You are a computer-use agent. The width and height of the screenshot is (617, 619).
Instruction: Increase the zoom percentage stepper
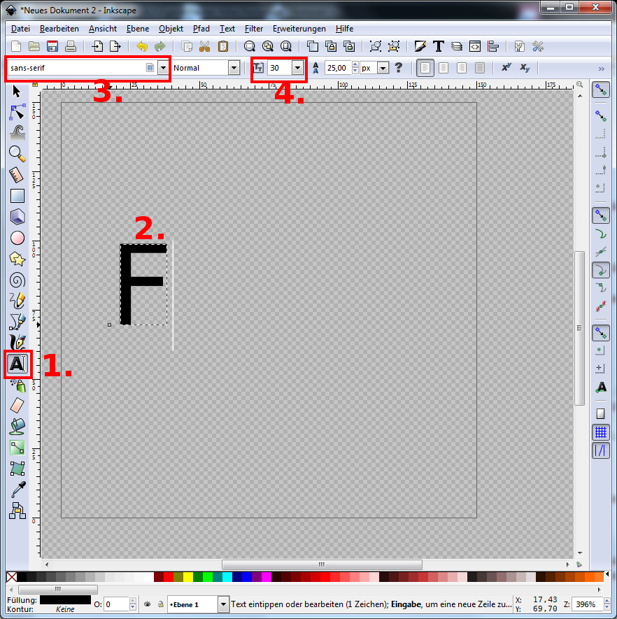pyautogui.click(x=607, y=601)
